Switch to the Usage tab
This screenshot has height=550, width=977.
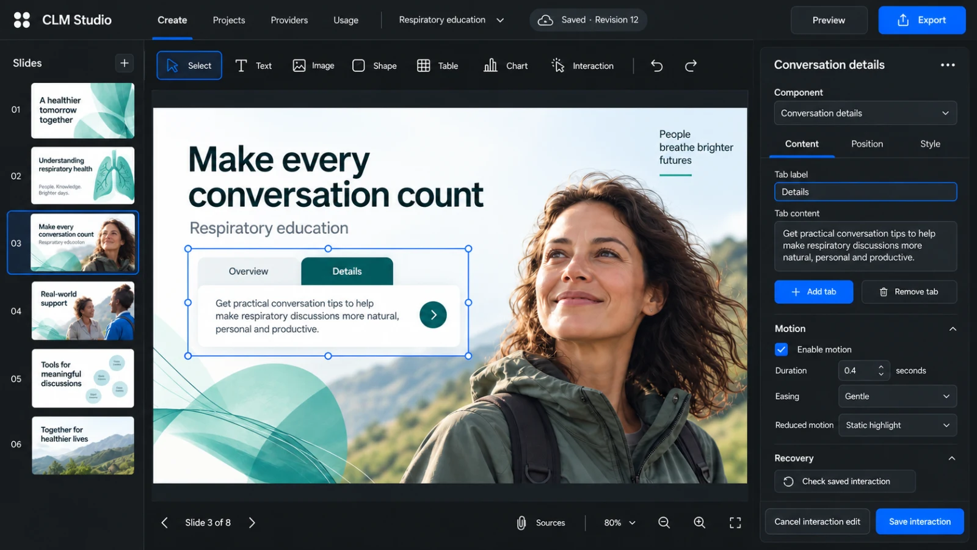click(346, 20)
